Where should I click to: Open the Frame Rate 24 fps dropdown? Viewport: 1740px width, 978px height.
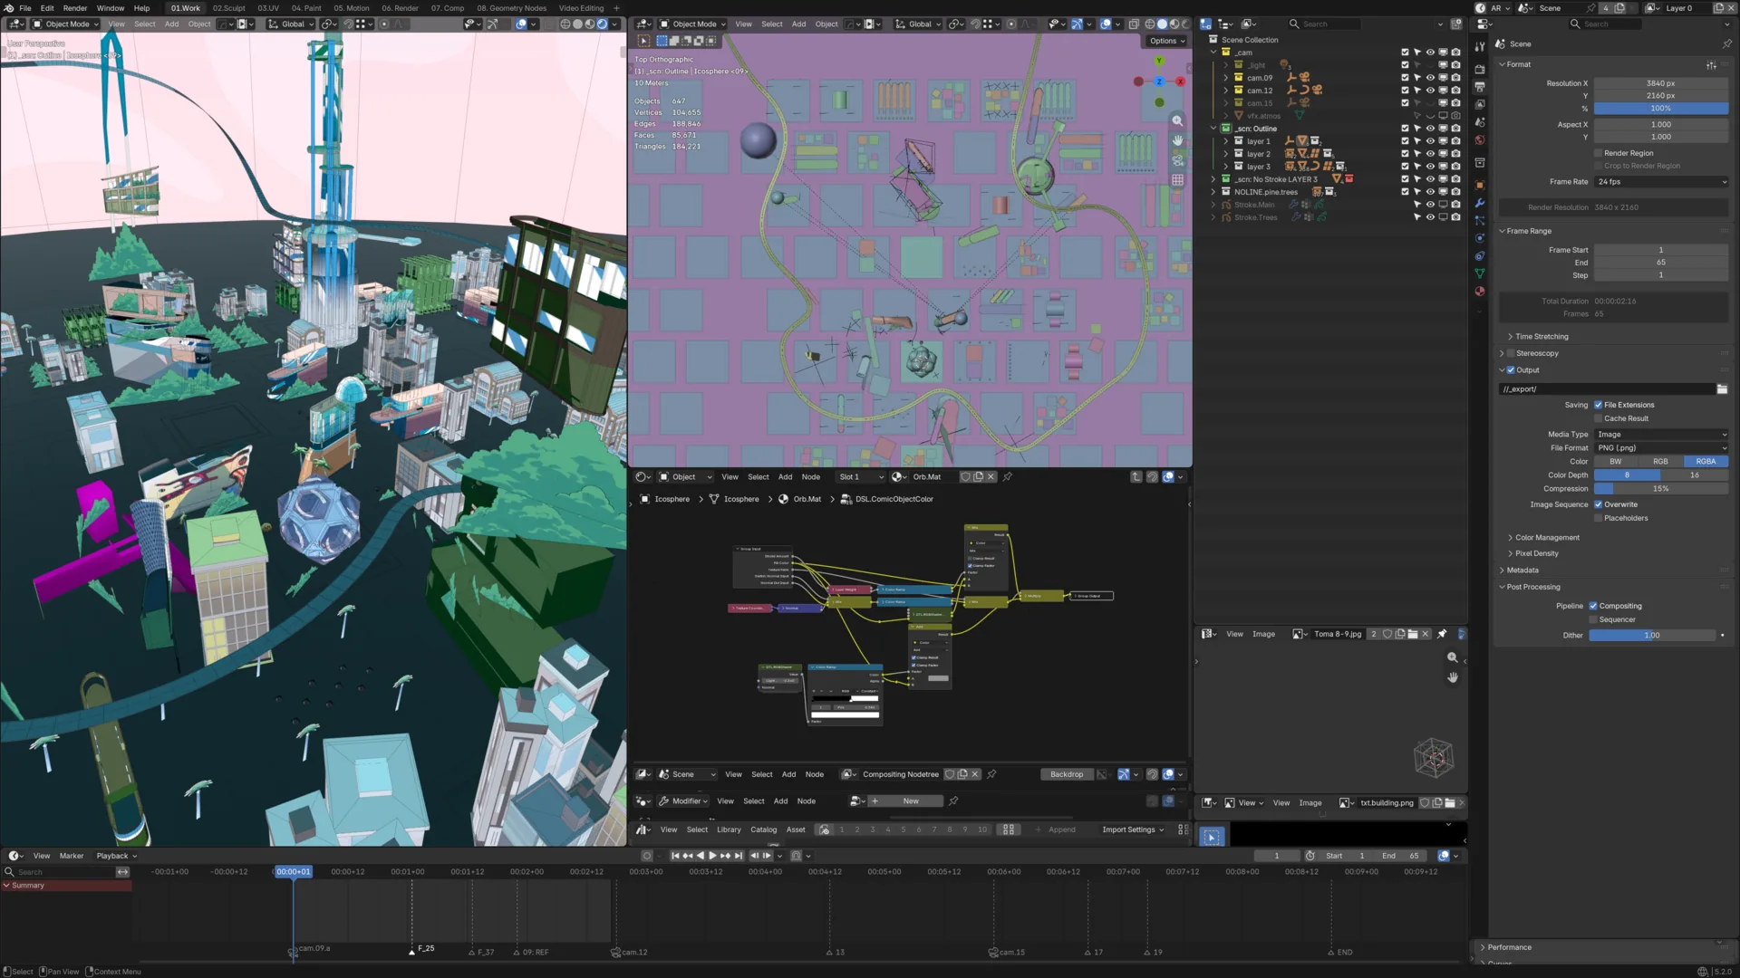point(1661,182)
